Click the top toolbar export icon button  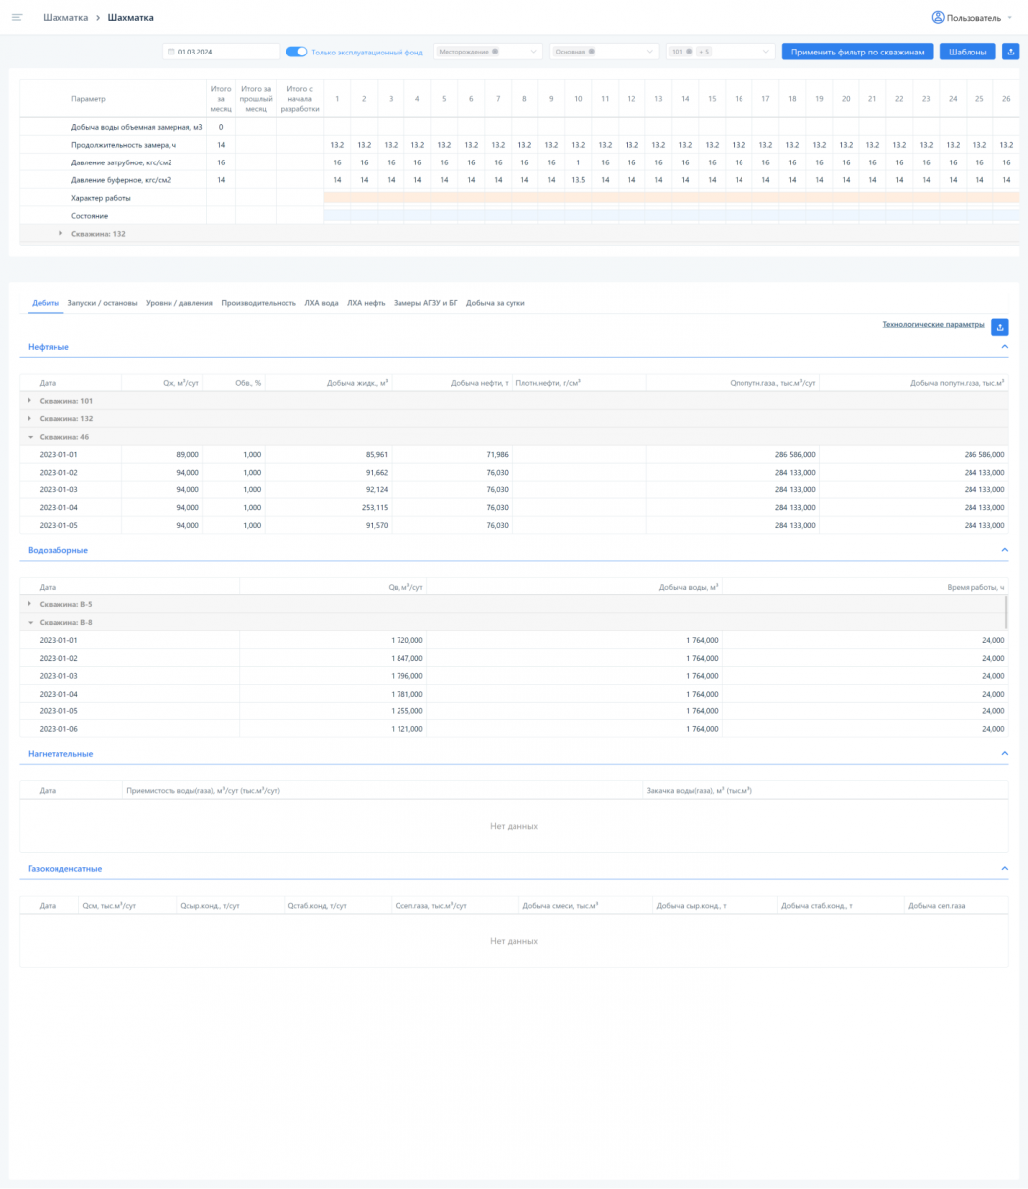(1010, 52)
